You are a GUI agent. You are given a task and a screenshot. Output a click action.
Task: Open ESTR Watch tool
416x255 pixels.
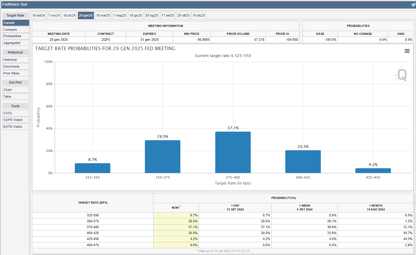coord(16,127)
